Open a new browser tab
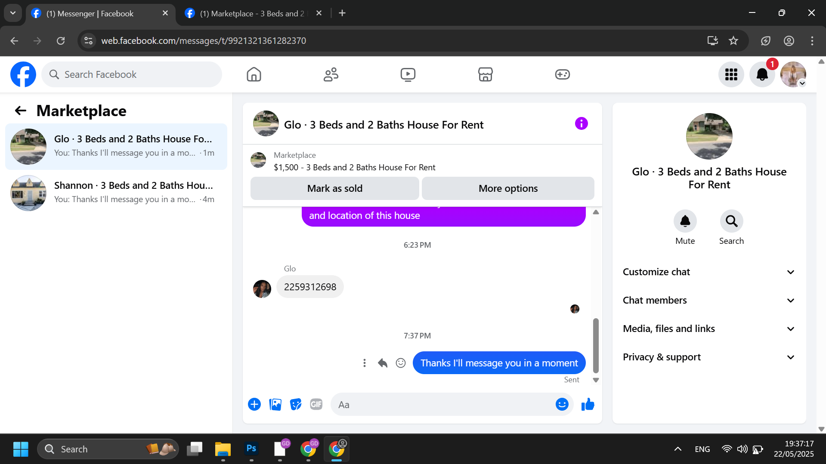The width and height of the screenshot is (826, 464). point(342,13)
